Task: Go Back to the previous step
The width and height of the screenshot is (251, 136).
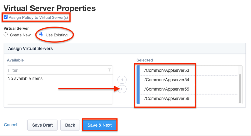Action: (70, 125)
